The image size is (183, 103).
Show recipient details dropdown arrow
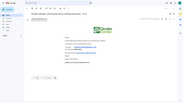click(48, 21)
